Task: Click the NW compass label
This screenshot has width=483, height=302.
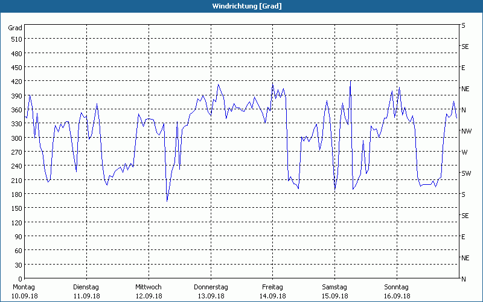Action: 466,131
